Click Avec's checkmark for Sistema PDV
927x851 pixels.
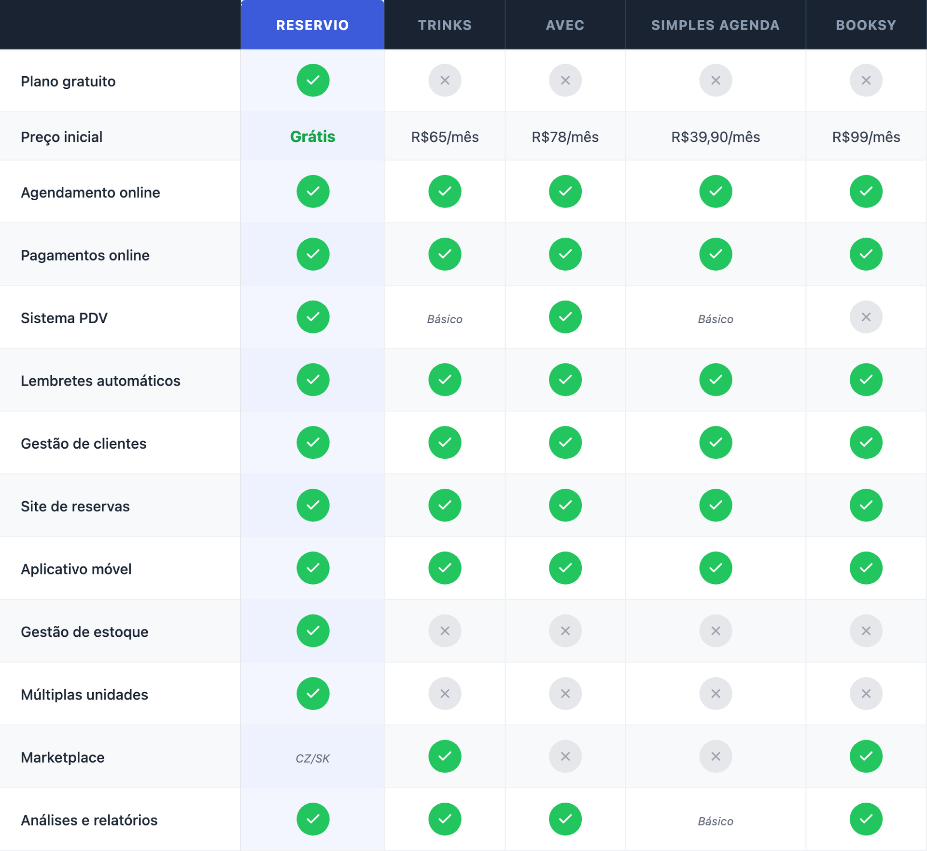pos(565,317)
